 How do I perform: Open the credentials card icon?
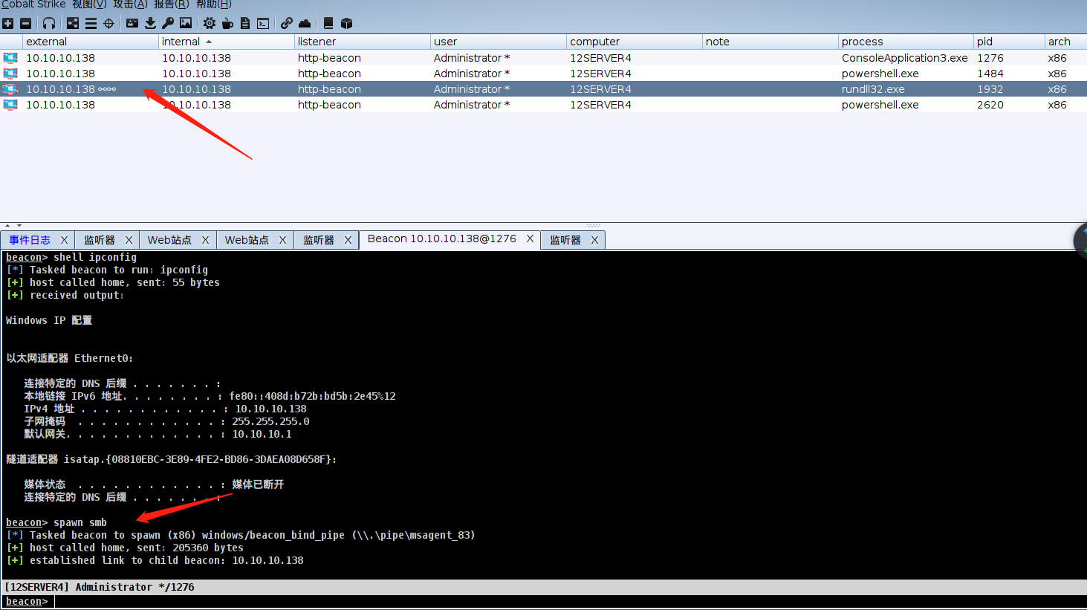tap(132, 23)
